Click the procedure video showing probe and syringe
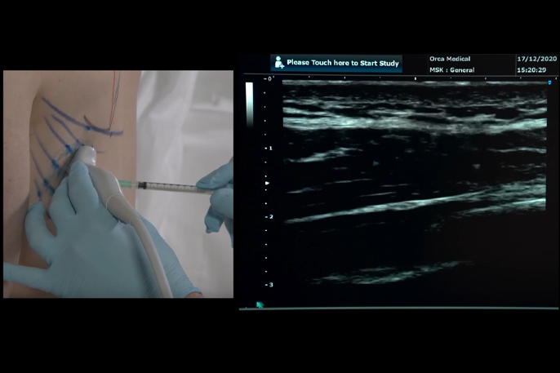Image resolution: width=560 pixels, height=373 pixels. pos(118,184)
